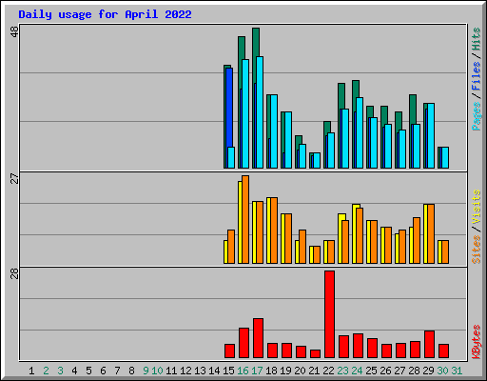Viewport: 487px width, 381px height.
Task: Select day 11 on the date axis
Action: pyautogui.click(x=171, y=371)
